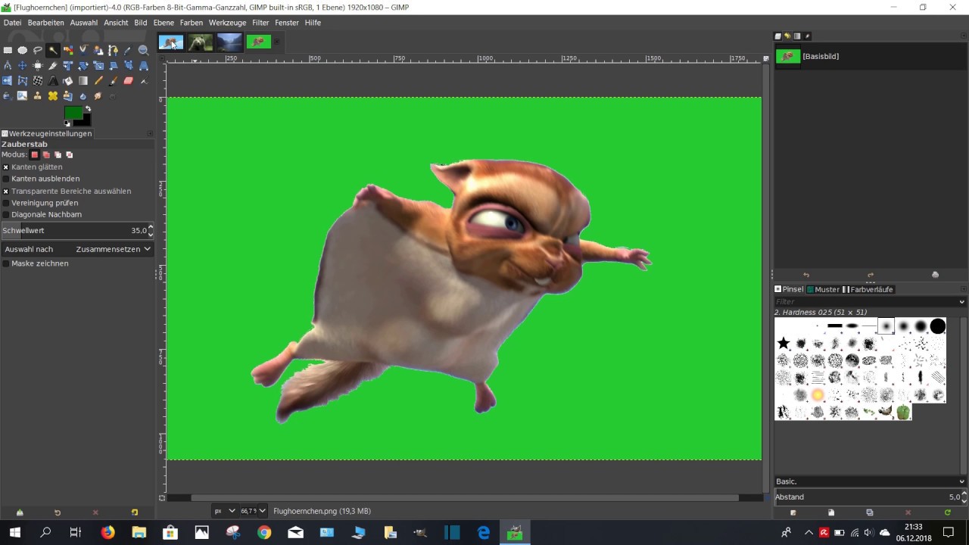This screenshot has width=969, height=545.
Task: Select the Blur/Sharpen droplet tool
Action: tap(83, 96)
